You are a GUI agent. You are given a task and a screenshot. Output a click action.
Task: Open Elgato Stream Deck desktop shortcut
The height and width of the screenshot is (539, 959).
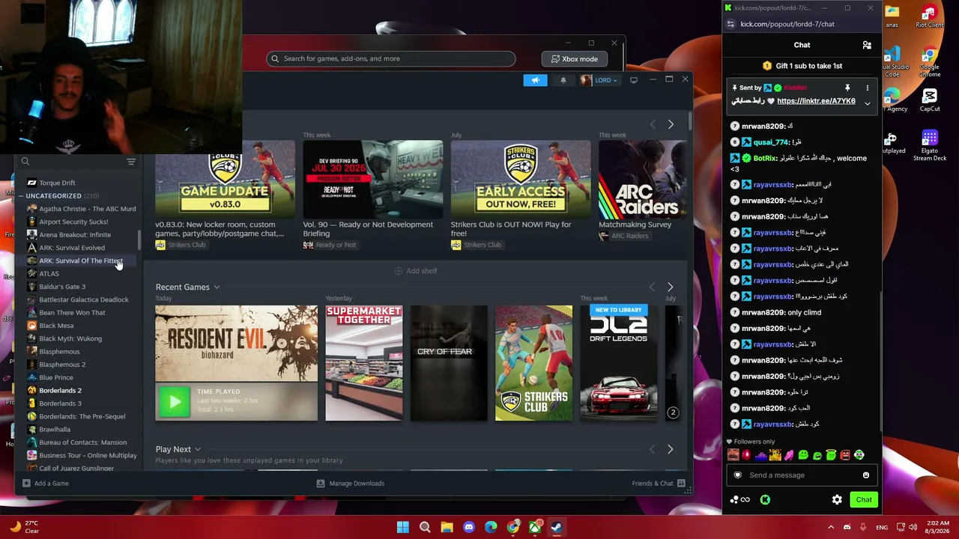pyautogui.click(x=930, y=146)
